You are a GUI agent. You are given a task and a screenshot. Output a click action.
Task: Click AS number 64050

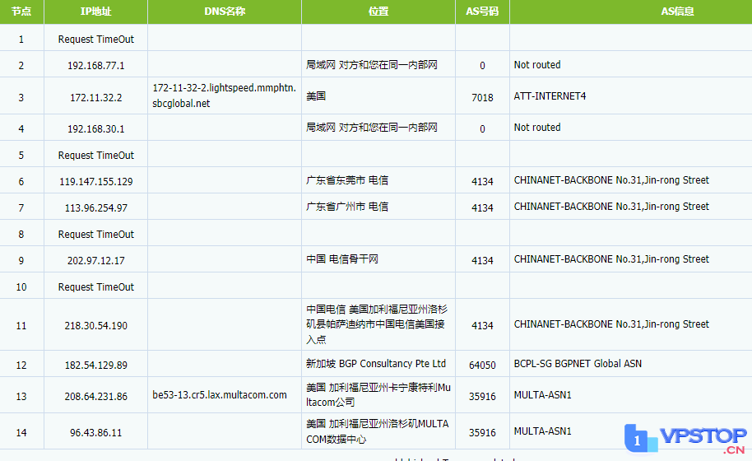(482, 366)
